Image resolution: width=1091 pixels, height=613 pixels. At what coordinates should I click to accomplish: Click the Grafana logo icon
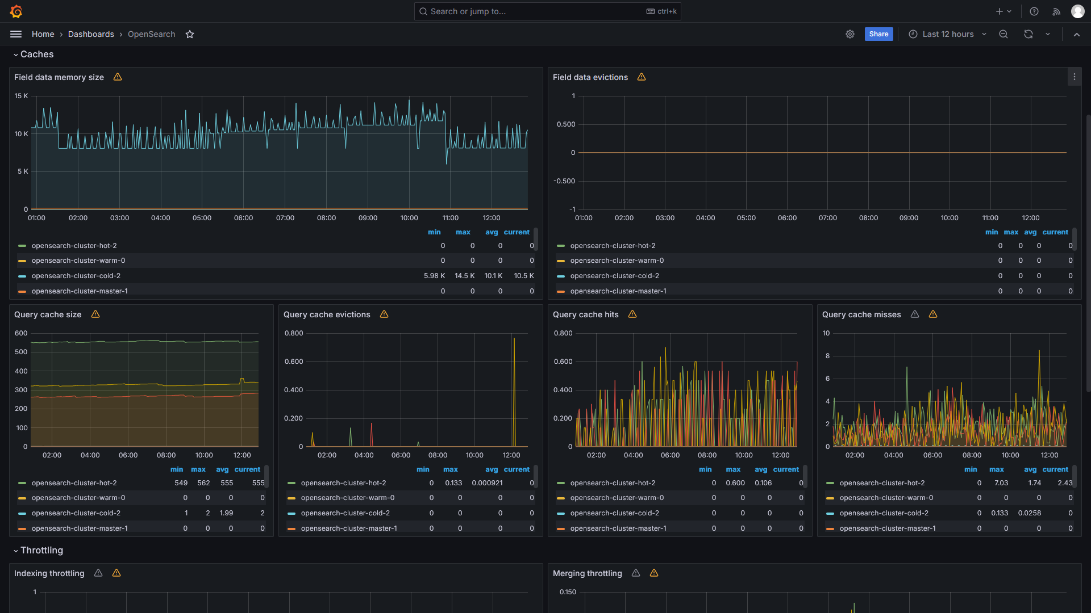pos(16,11)
